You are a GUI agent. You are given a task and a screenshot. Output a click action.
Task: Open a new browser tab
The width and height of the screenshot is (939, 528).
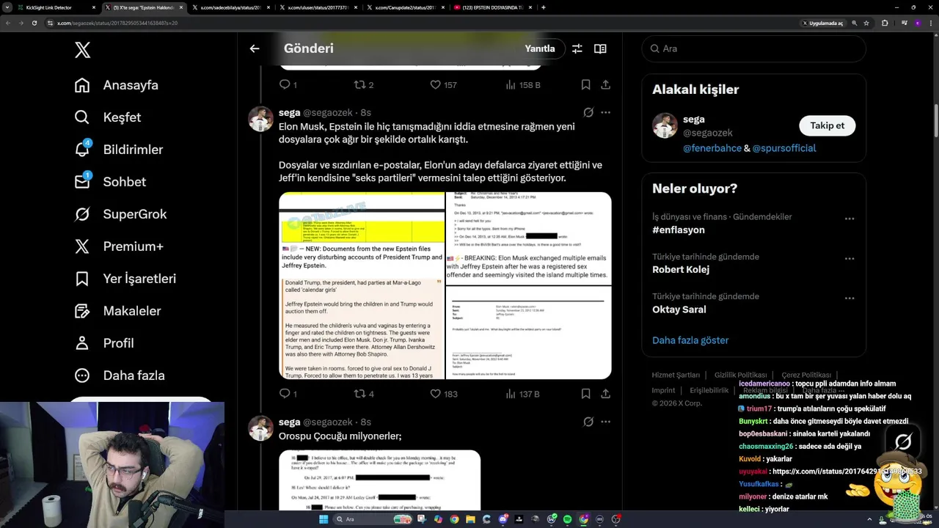point(543,7)
